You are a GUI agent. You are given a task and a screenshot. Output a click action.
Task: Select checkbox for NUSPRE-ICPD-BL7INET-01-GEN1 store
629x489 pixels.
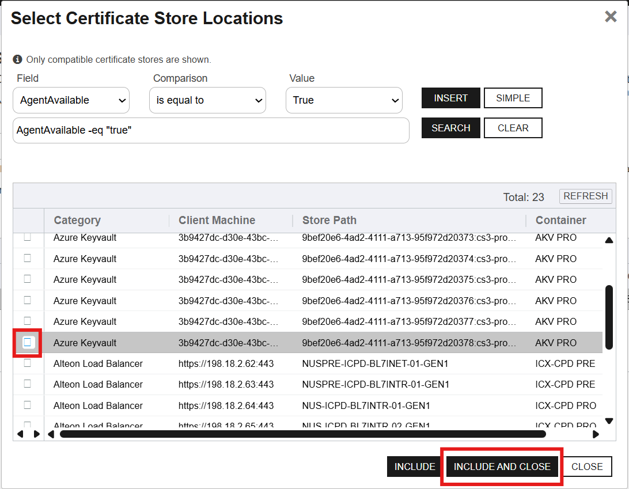point(28,363)
